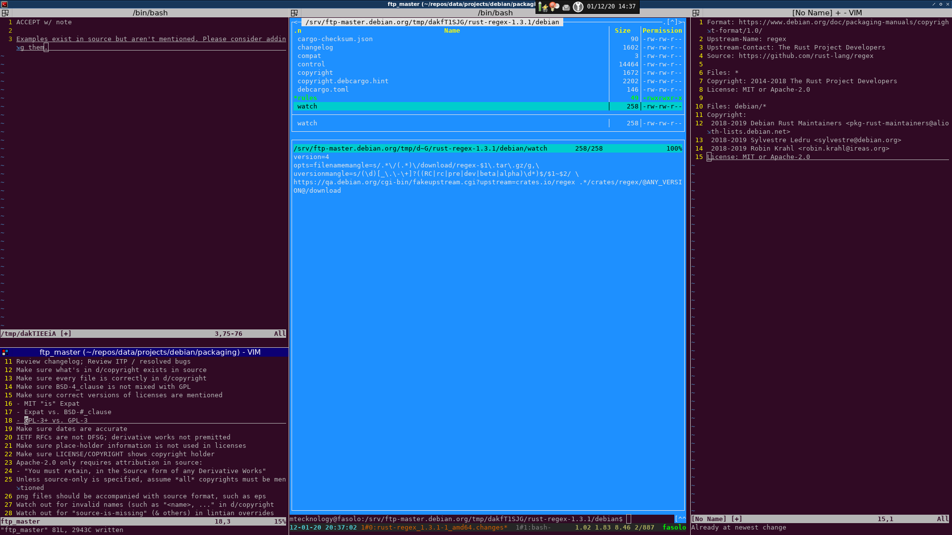Click line 'png files should be accompanied with source'
Screen dimensions: 952x535
coord(141,496)
